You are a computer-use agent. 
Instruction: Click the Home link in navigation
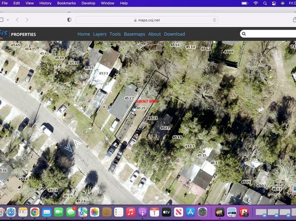coord(83,34)
